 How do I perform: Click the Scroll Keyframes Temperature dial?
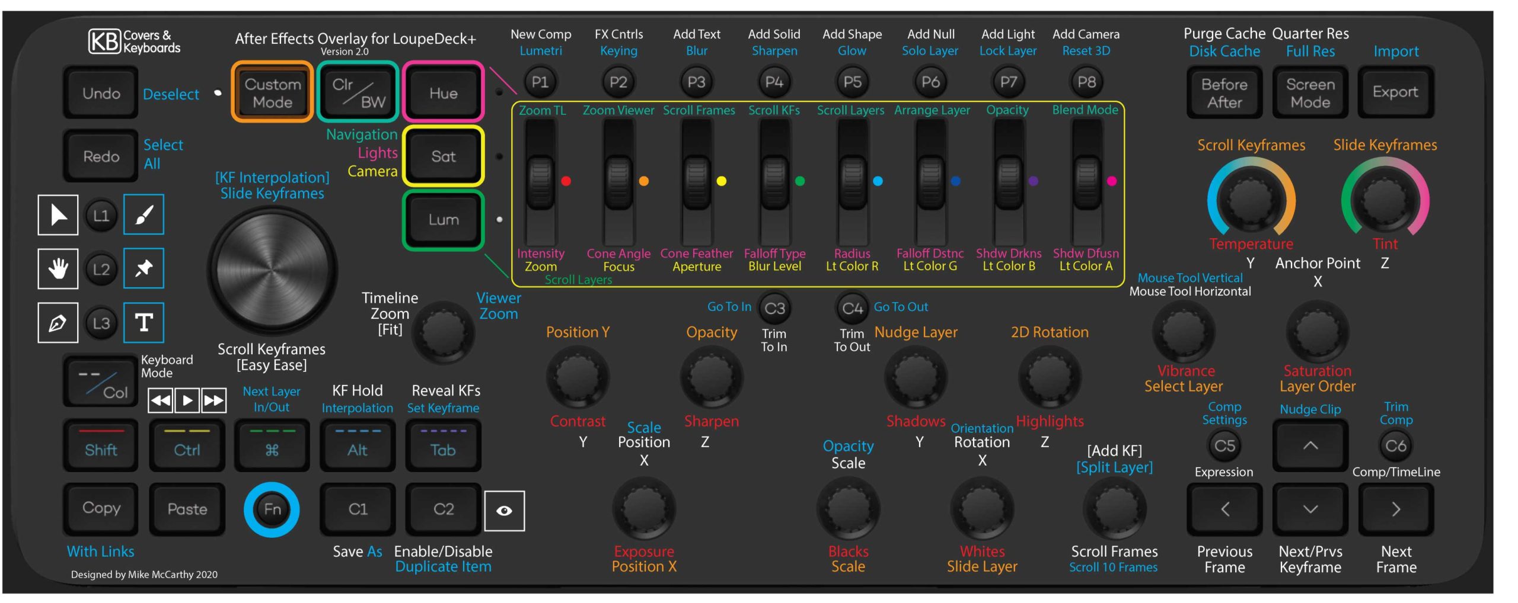point(1251,199)
